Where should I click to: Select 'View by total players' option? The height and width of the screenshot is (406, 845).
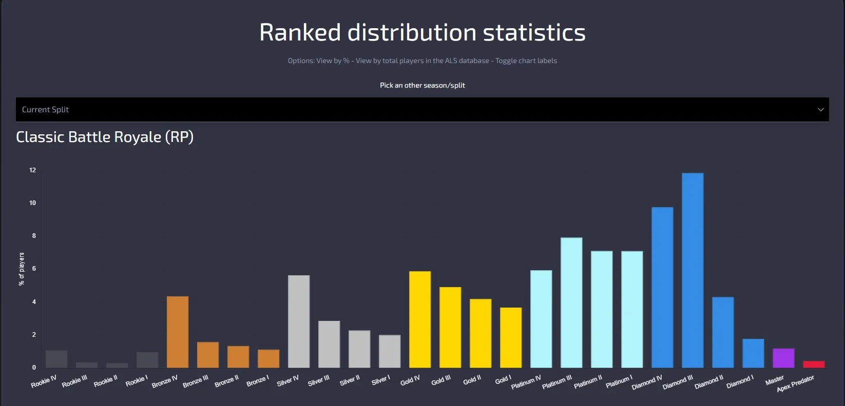[422, 61]
